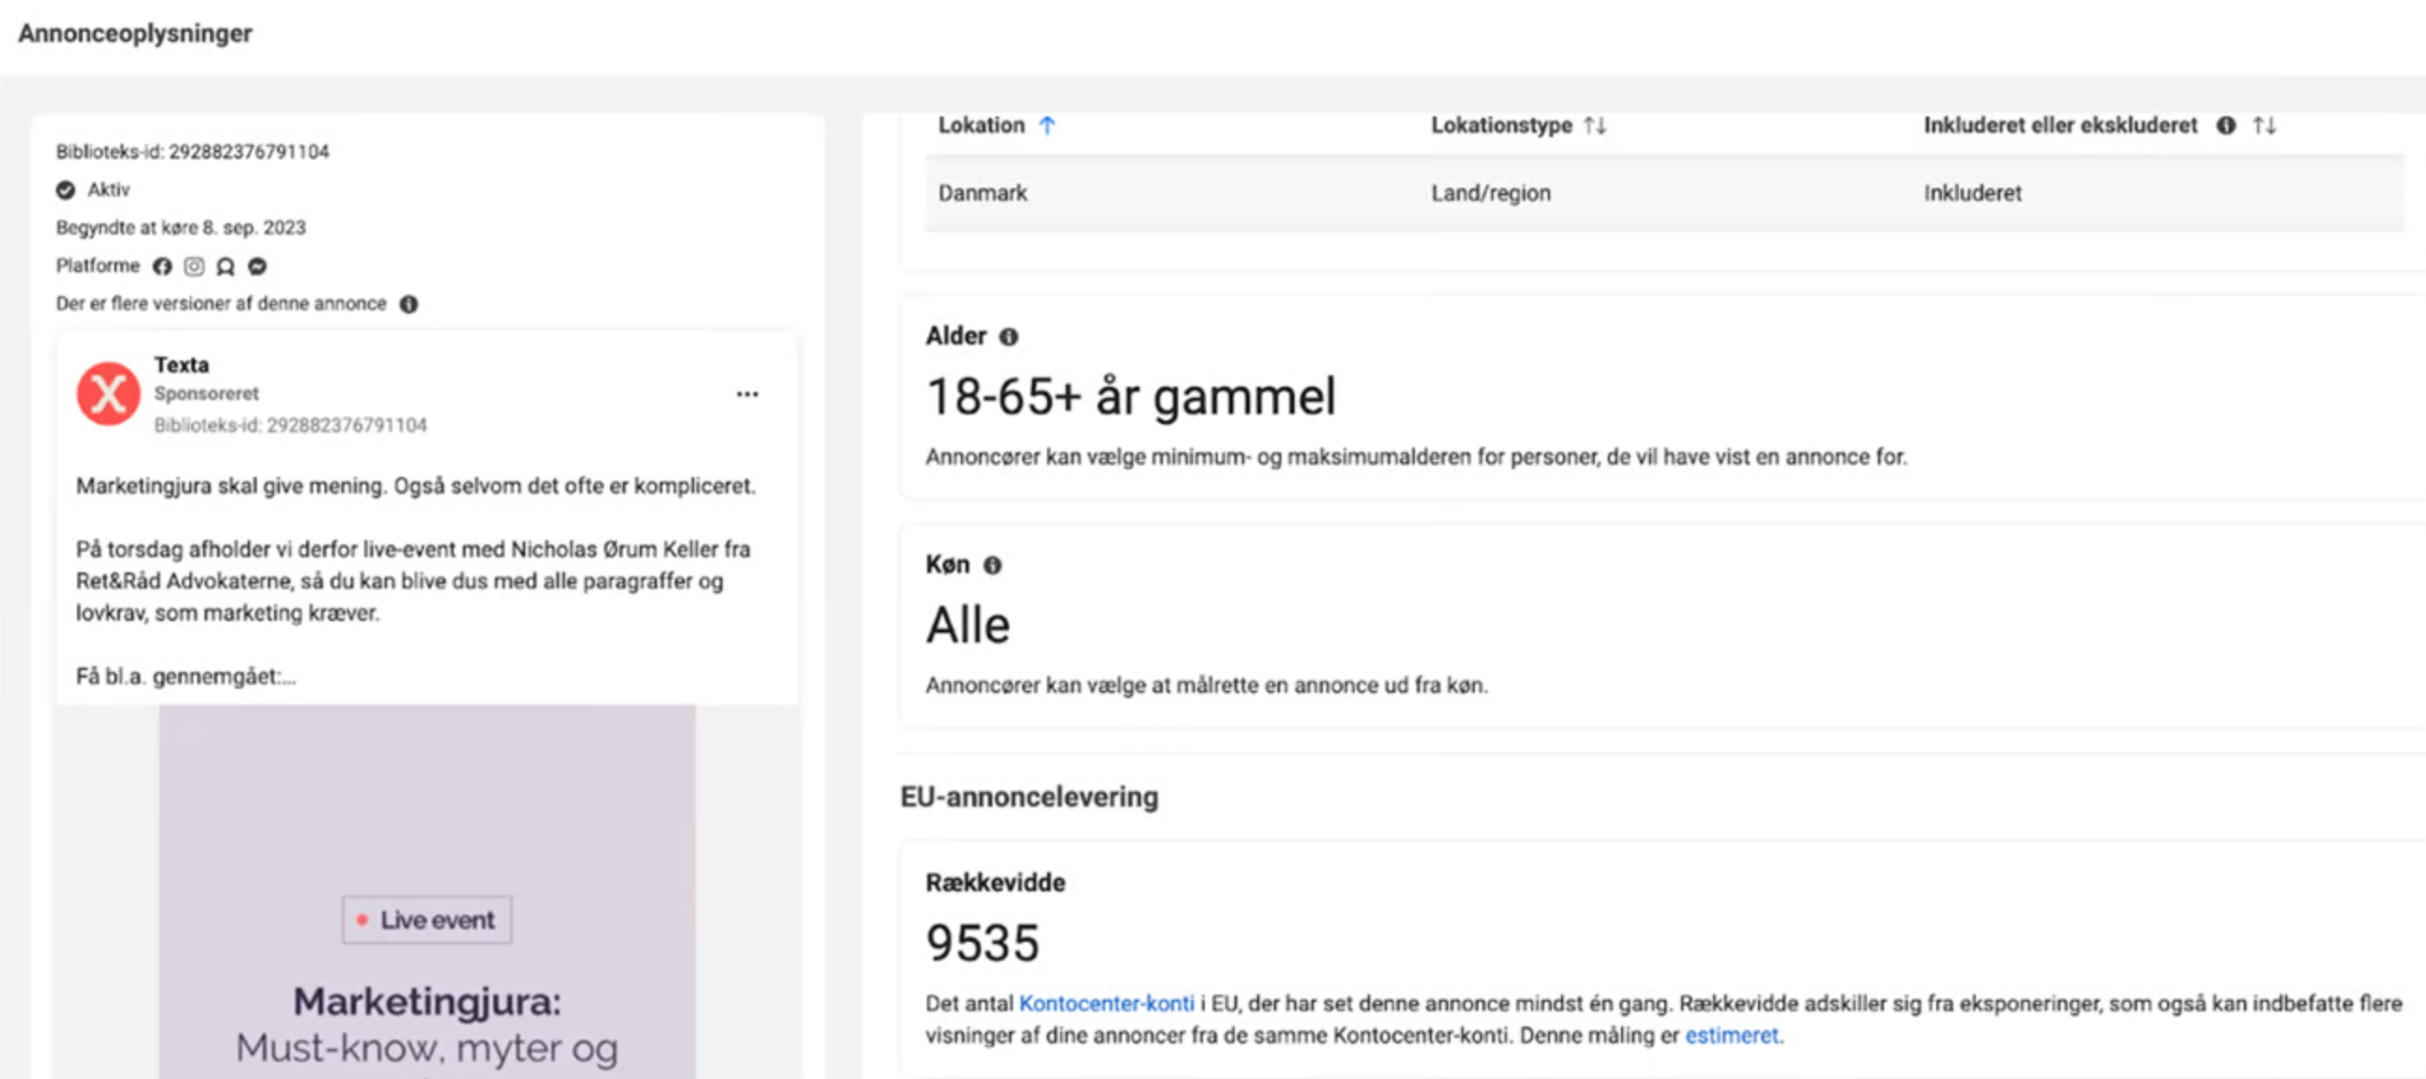
Task: Click the Texta advertiser name
Action: (x=182, y=364)
